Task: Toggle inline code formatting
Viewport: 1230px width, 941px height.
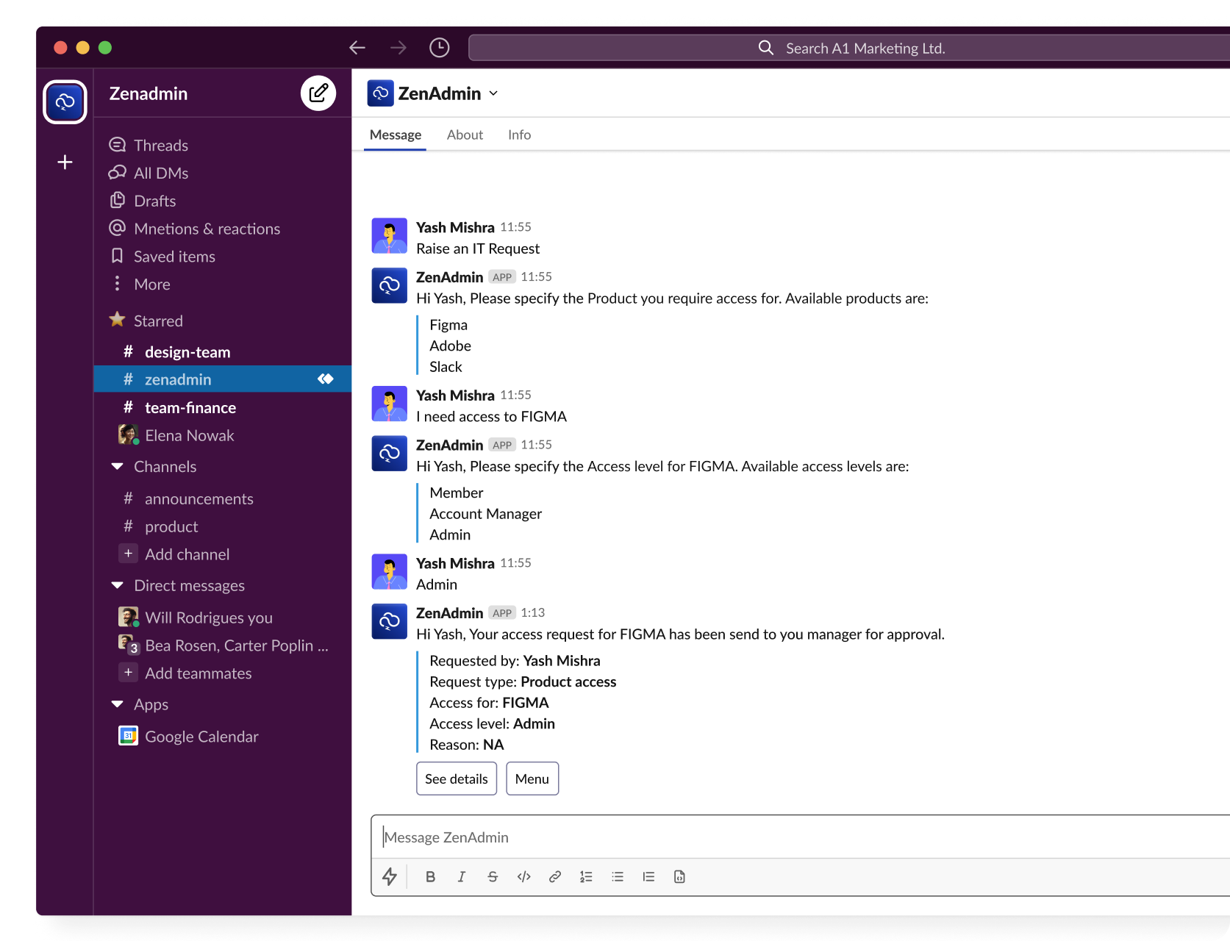Action: (523, 876)
